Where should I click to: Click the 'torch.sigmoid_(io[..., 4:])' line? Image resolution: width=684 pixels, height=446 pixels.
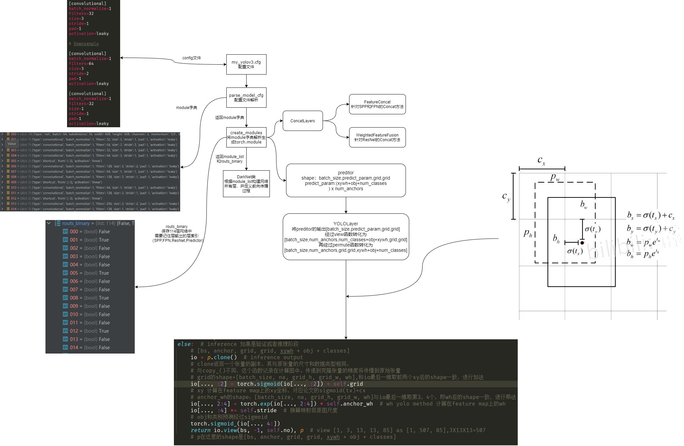[x=235, y=423]
